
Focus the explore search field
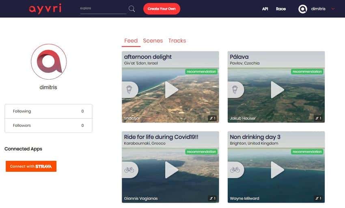coord(103,9)
